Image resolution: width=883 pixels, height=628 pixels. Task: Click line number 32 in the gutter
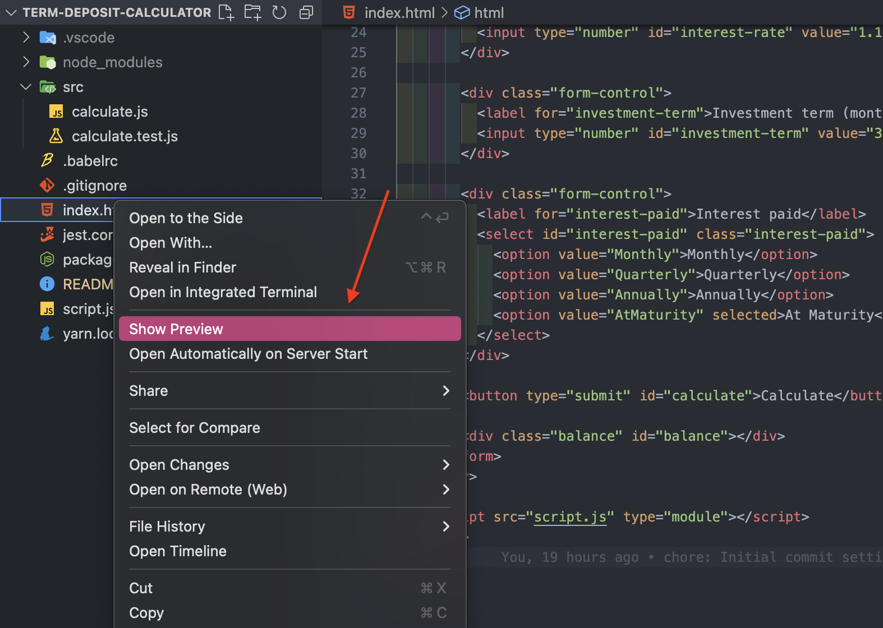coord(358,193)
